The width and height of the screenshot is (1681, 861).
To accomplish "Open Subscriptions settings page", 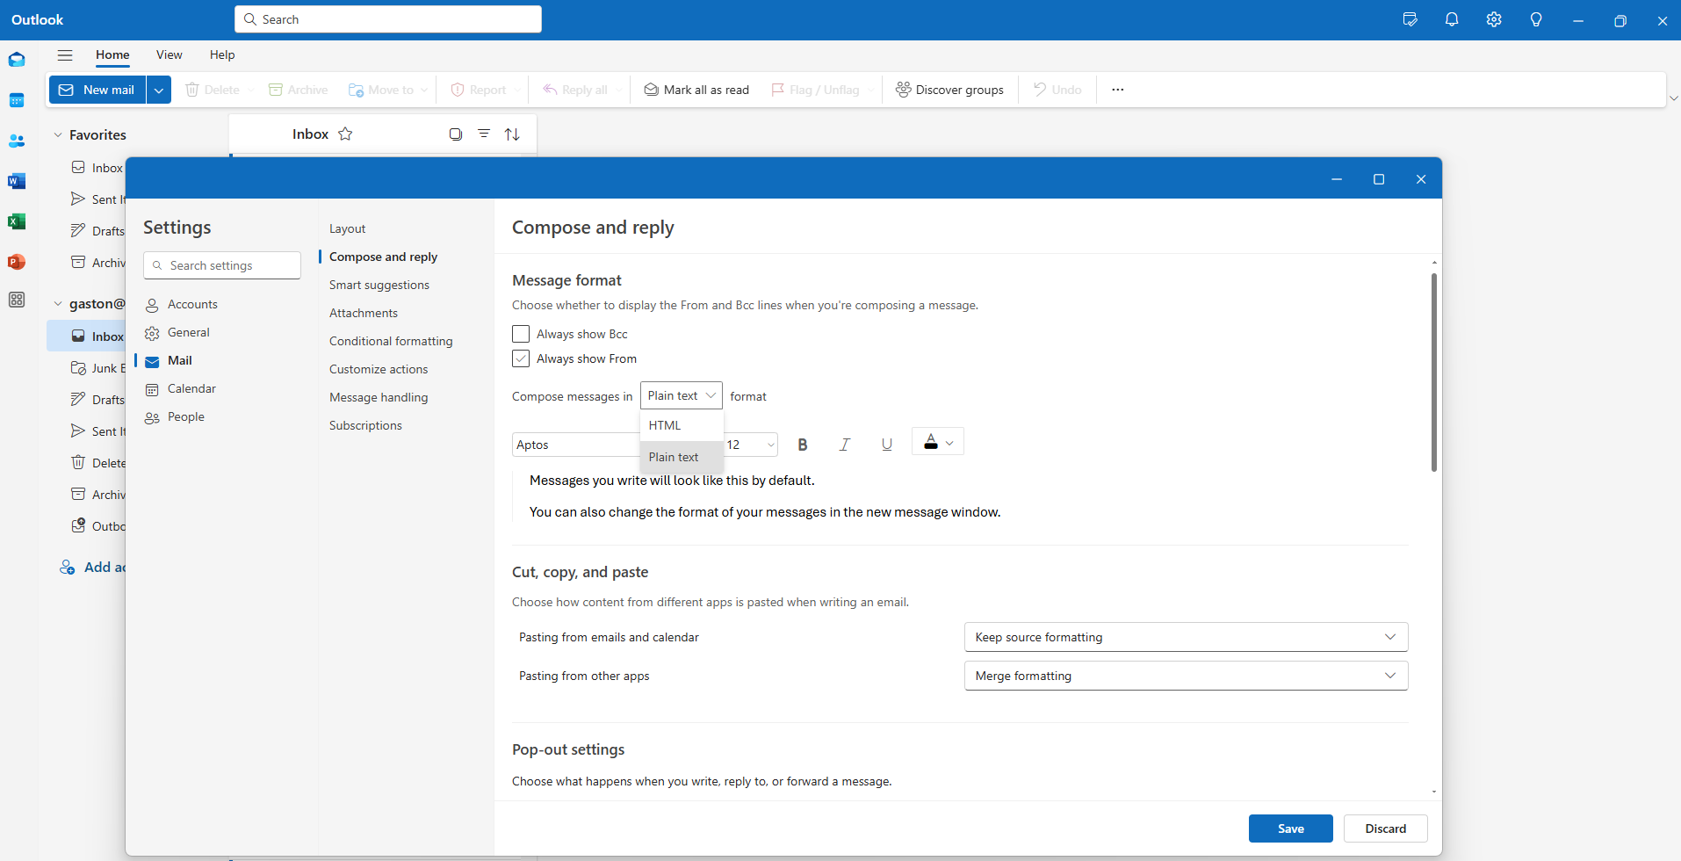I will [x=365, y=425].
